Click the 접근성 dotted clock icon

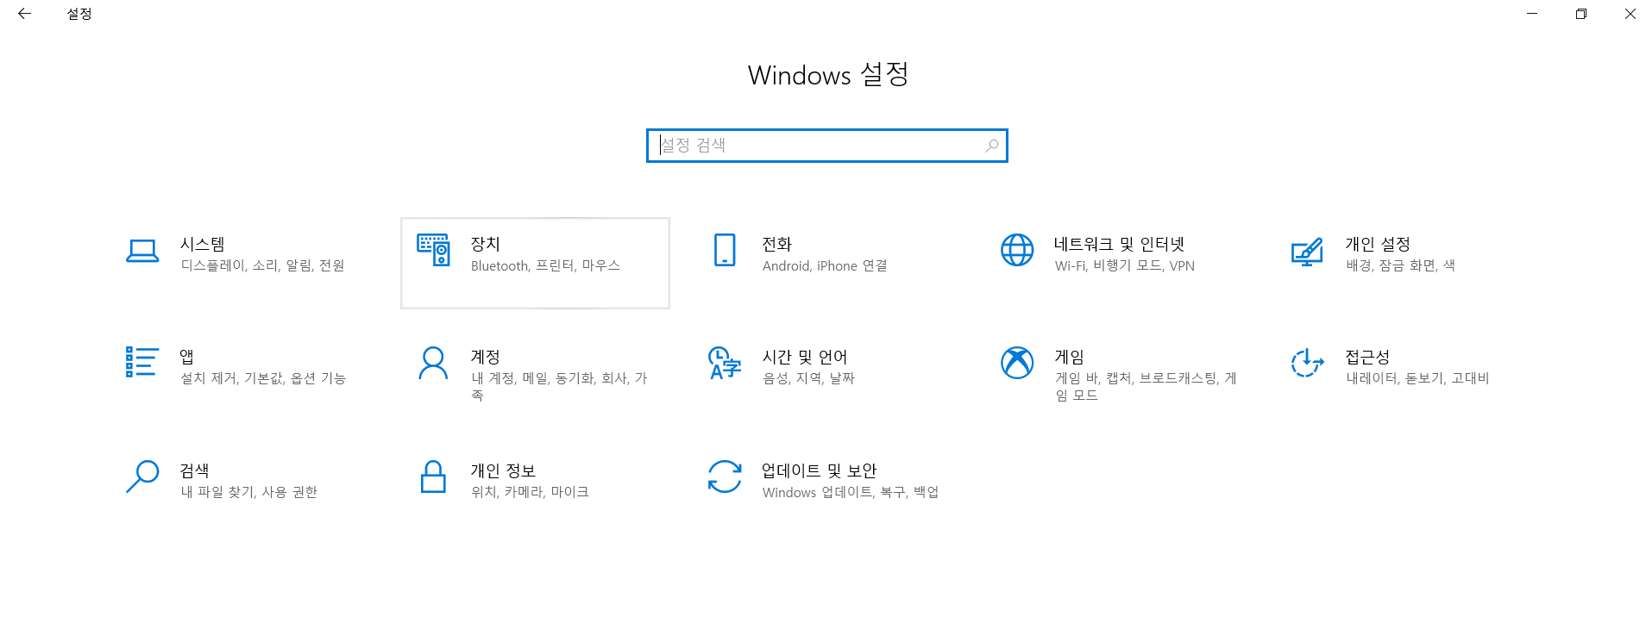coord(1307,363)
